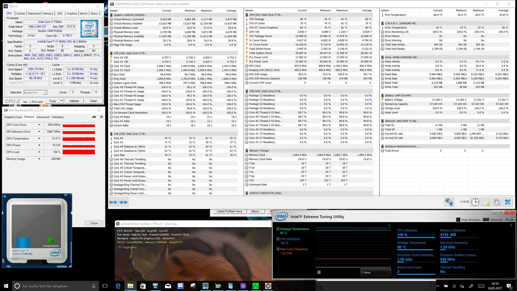Open GPU-Z hamburger menu icon

tap(102, 117)
